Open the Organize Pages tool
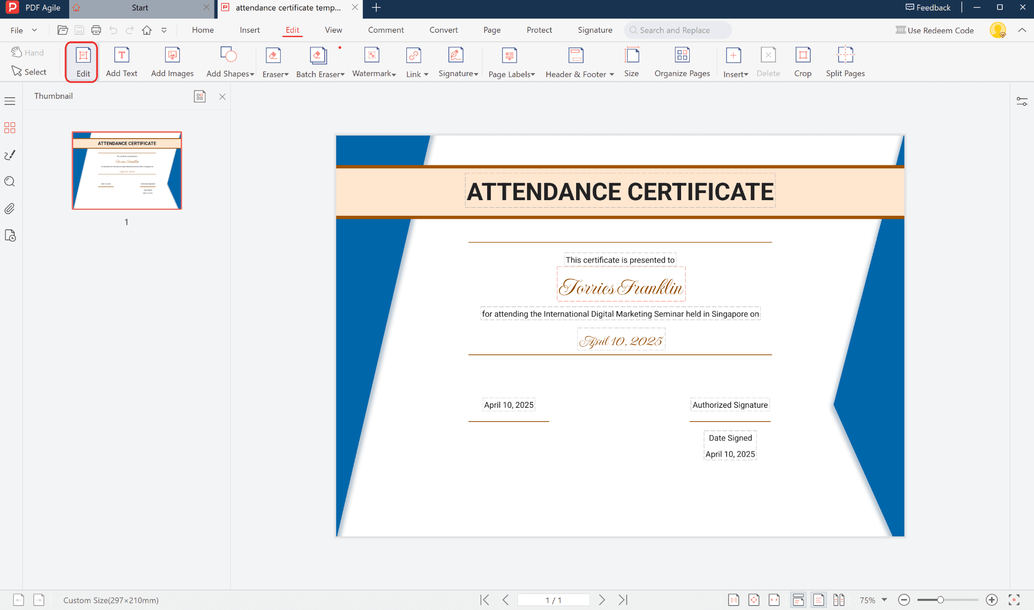 [x=682, y=60]
